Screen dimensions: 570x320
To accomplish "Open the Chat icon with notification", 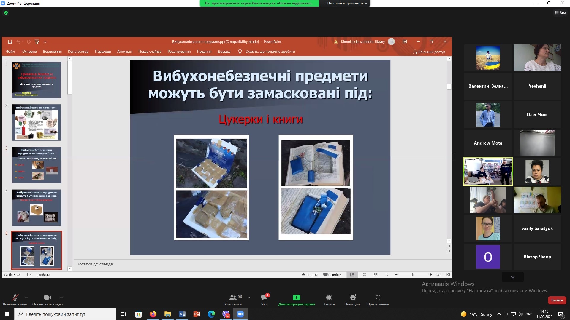I will pyautogui.click(x=264, y=297).
